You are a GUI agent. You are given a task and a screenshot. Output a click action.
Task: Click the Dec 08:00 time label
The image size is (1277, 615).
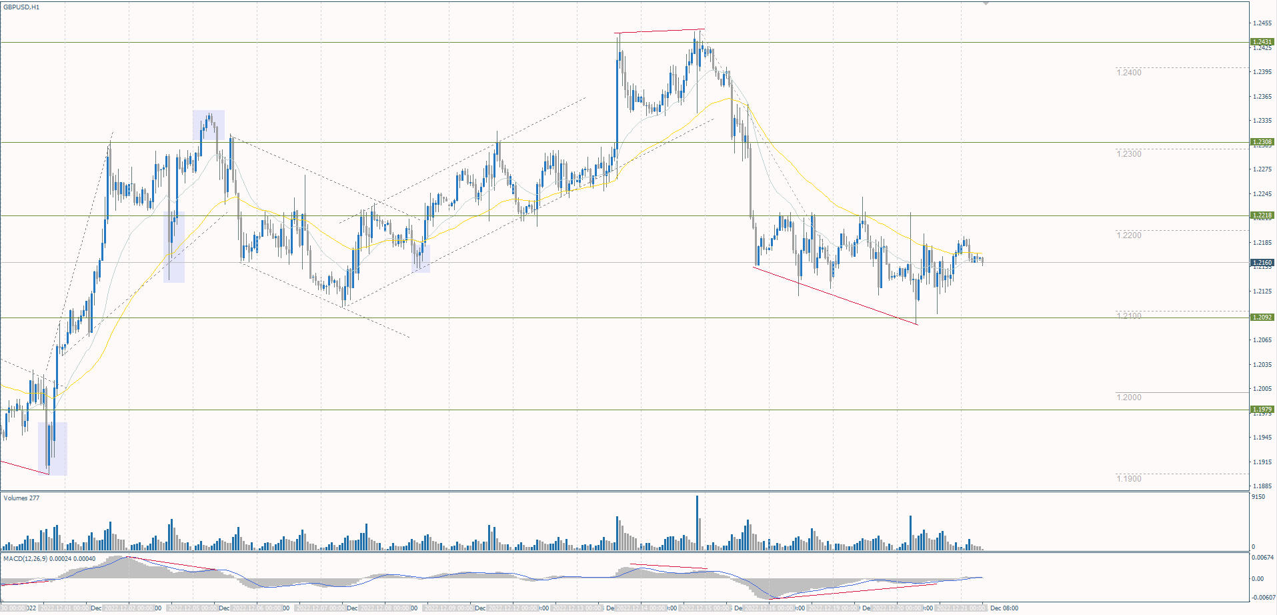click(x=1004, y=608)
